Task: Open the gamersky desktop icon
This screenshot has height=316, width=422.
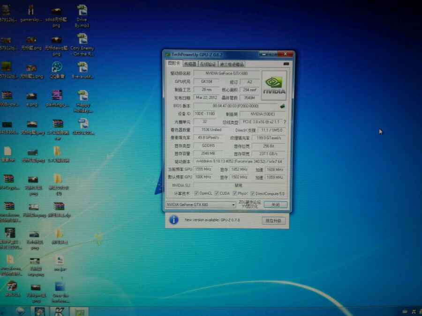Action: click(x=31, y=14)
